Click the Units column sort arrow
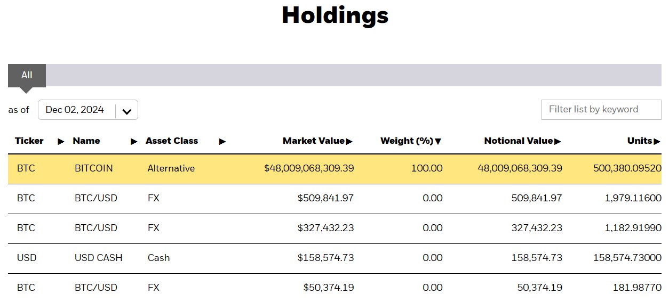Viewport: 669px width, 302px height. pyautogui.click(x=657, y=142)
